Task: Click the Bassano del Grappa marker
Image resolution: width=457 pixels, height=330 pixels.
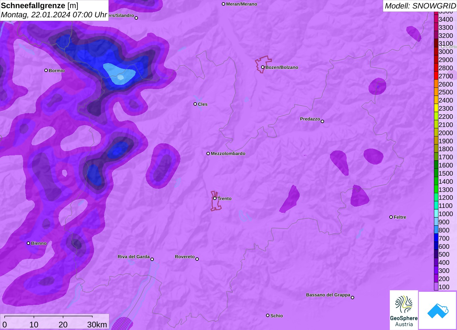Action: (353, 297)
